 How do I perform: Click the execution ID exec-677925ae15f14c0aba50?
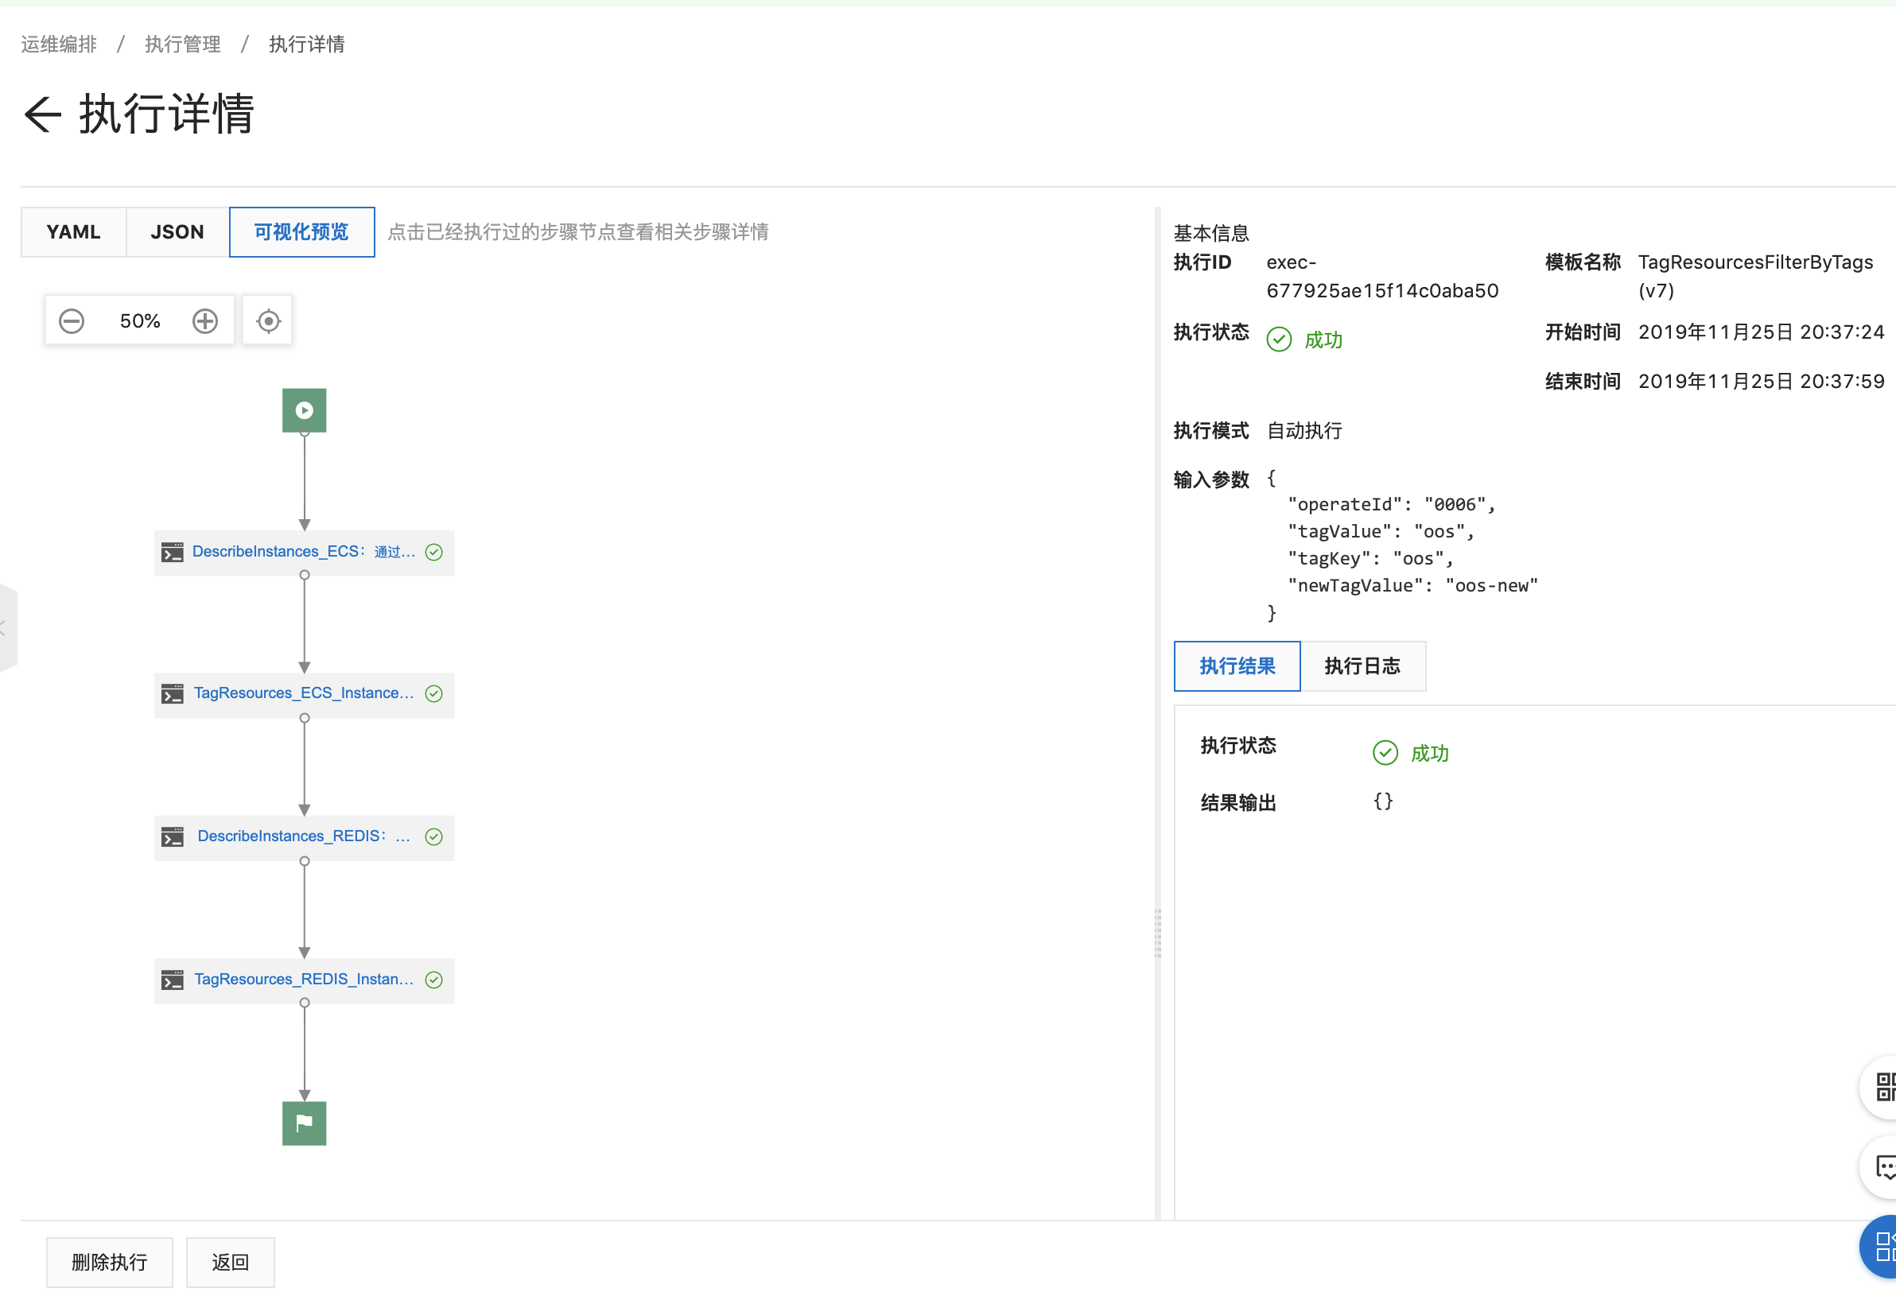coord(1382,277)
